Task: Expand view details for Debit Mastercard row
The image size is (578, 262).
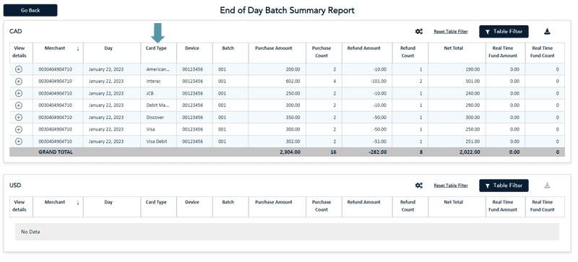Action: (x=19, y=105)
